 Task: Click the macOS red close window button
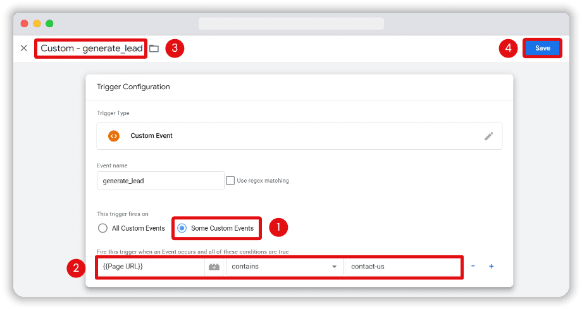[25, 24]
